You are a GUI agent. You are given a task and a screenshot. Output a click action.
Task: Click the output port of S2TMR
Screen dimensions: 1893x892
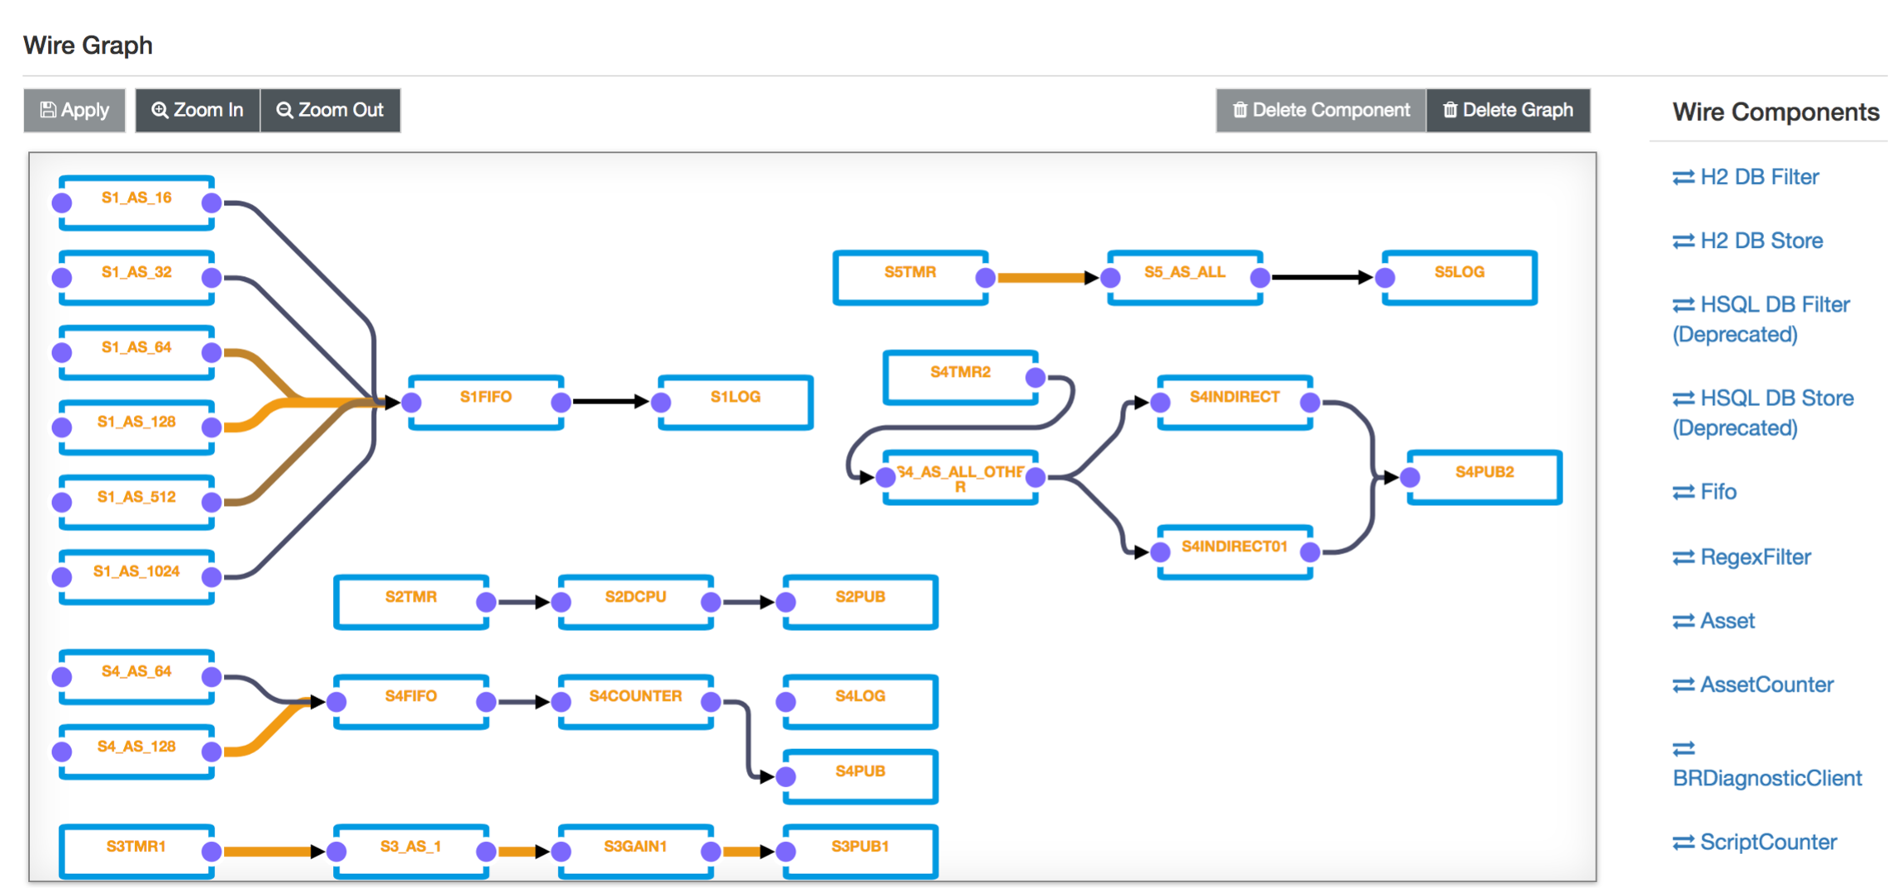(x=486, y=602)
